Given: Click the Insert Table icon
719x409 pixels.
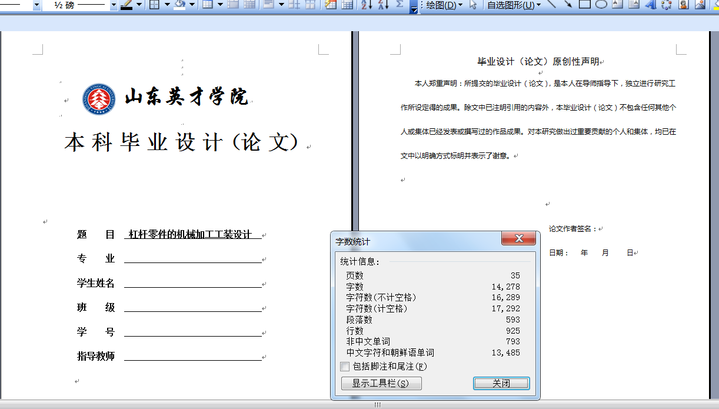Looking at the screenshot, I should (207, 5).
